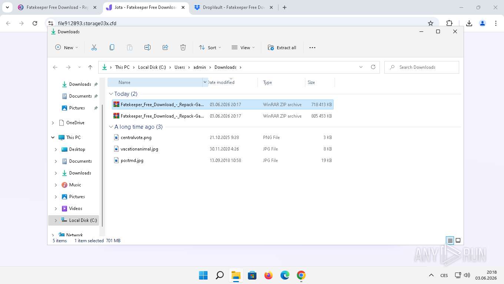Launch Microsoft Edge from taskbar
Viewport: 504px width, 284px height.
285,275
